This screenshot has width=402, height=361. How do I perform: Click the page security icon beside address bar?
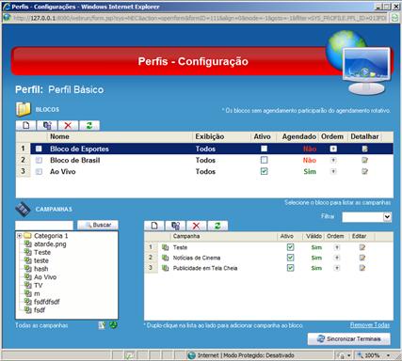[x=394, y=18]
